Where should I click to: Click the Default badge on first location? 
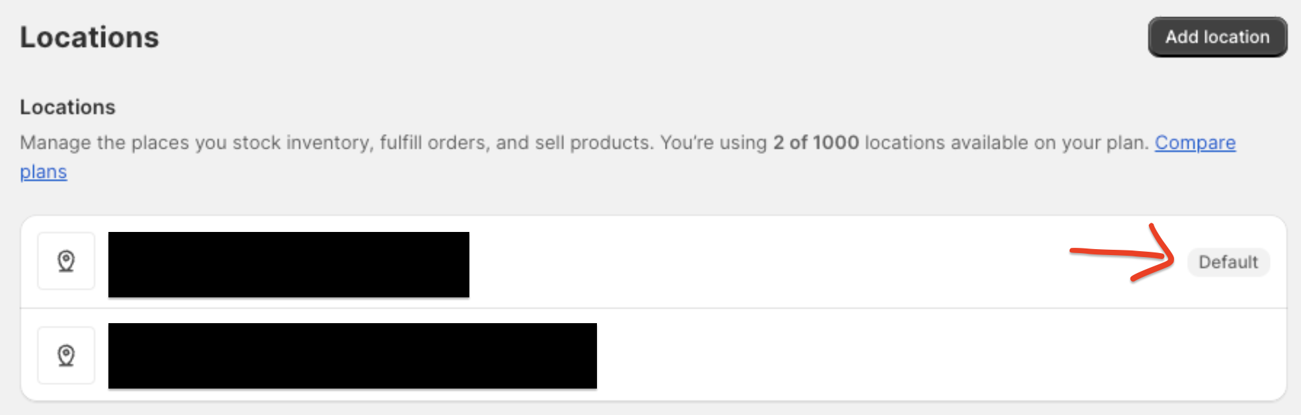tap(1228, 262)
